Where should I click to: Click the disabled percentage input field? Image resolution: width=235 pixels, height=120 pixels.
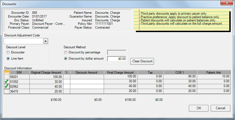117,53
